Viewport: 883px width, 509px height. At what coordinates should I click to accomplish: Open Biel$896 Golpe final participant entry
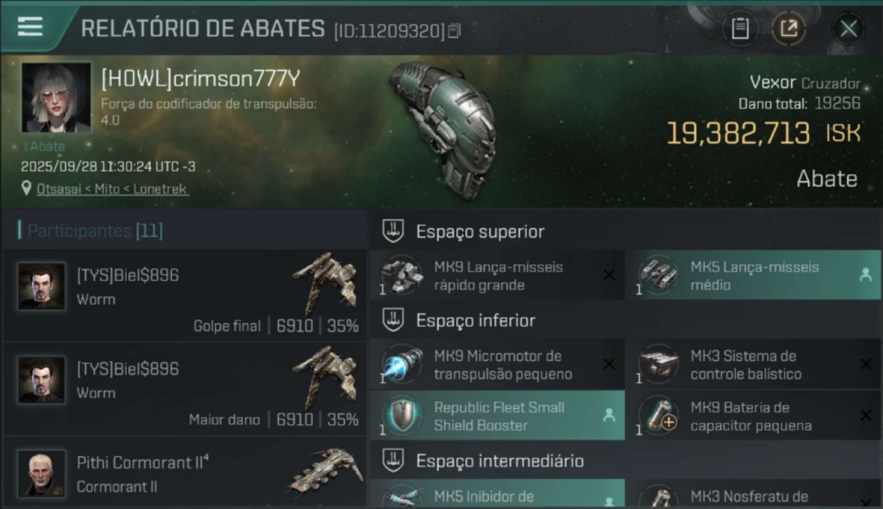(x=185, y=295)
